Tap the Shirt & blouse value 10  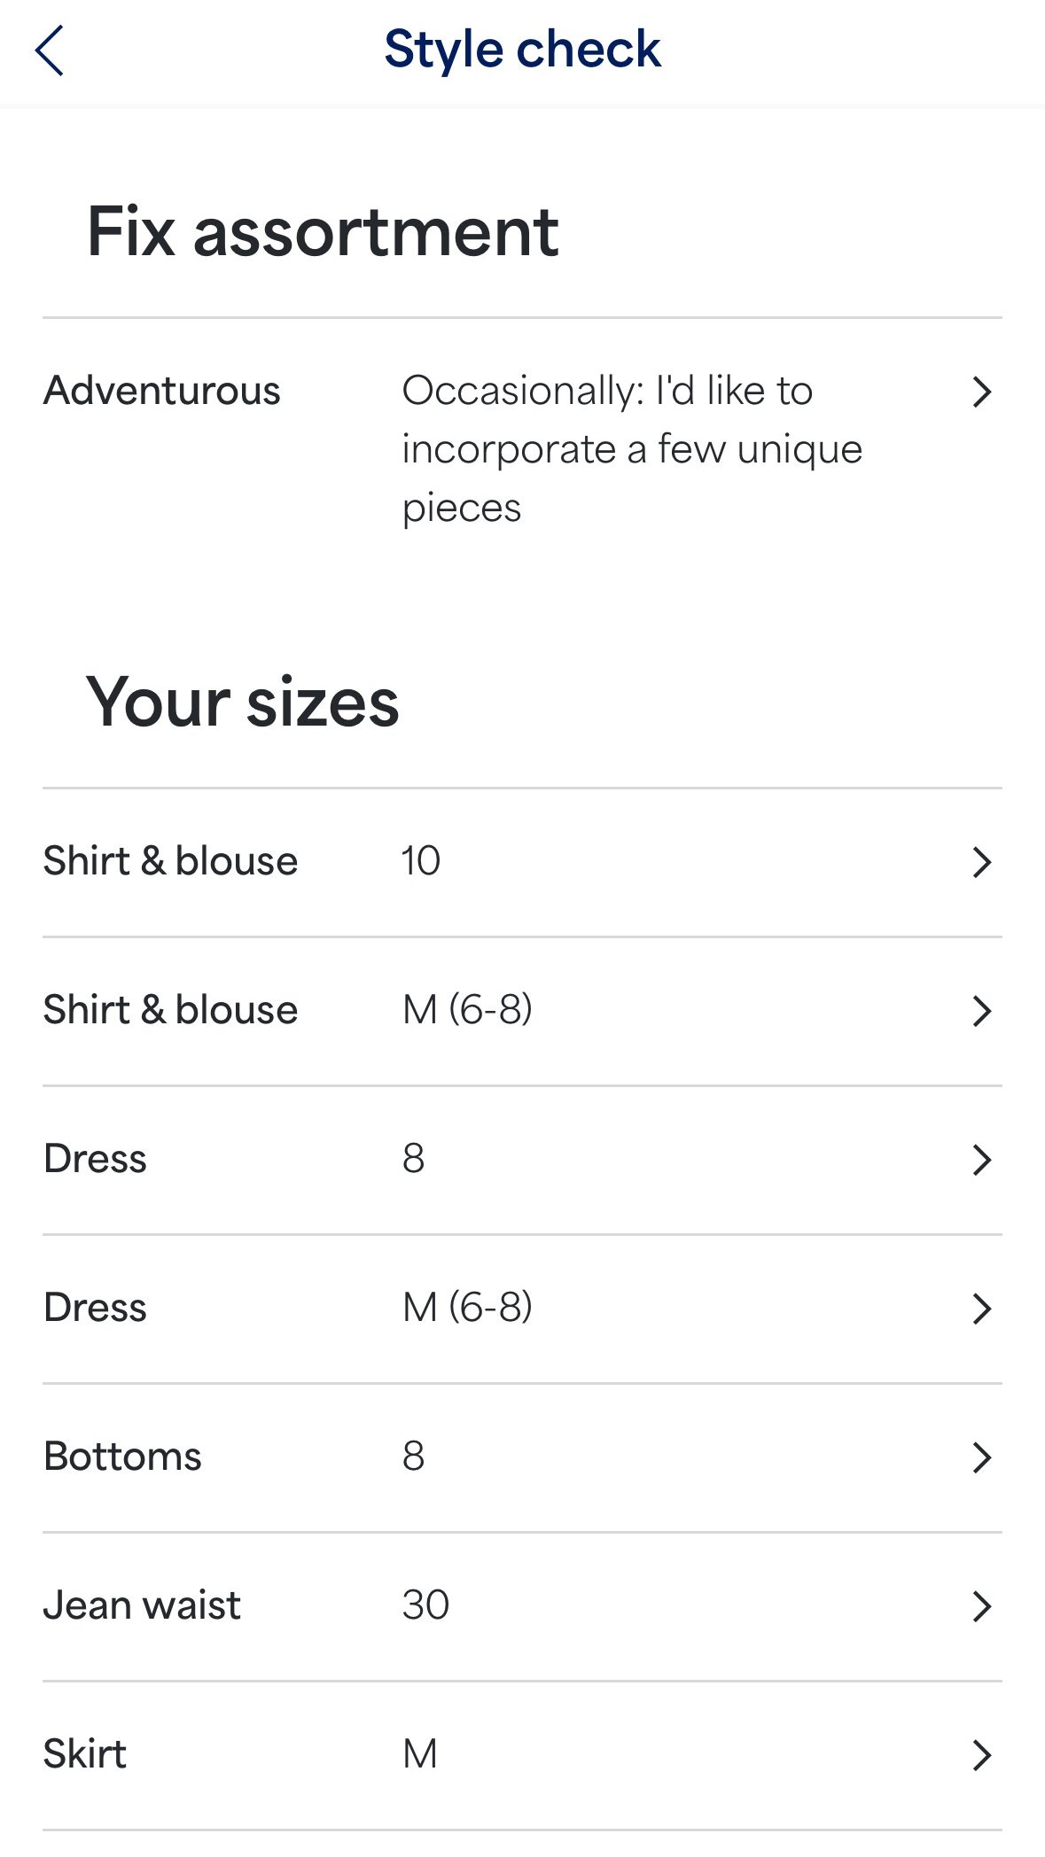420,861
